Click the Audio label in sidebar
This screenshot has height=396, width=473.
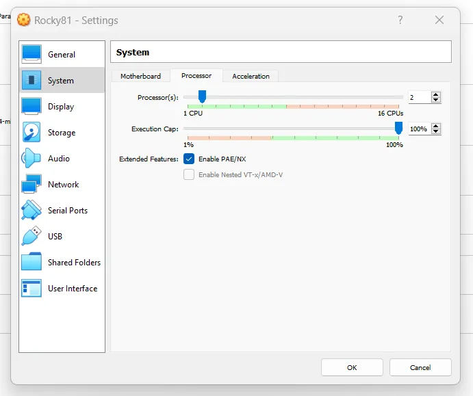coord(59,159)
